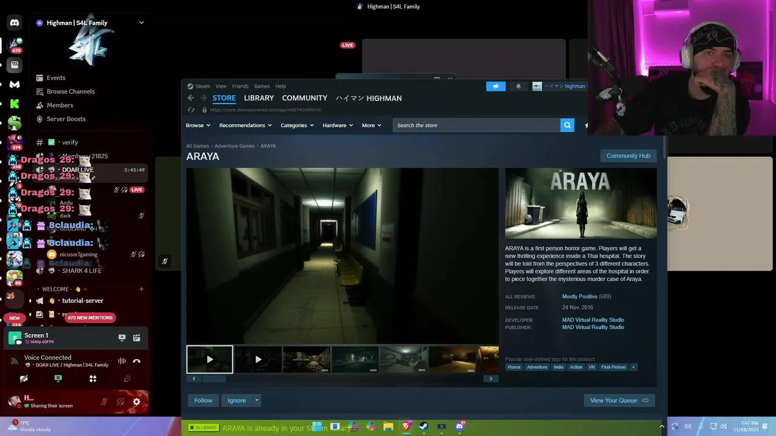Toggle Discord headphone deafen
776x436 pixels.
coord(120,401)
